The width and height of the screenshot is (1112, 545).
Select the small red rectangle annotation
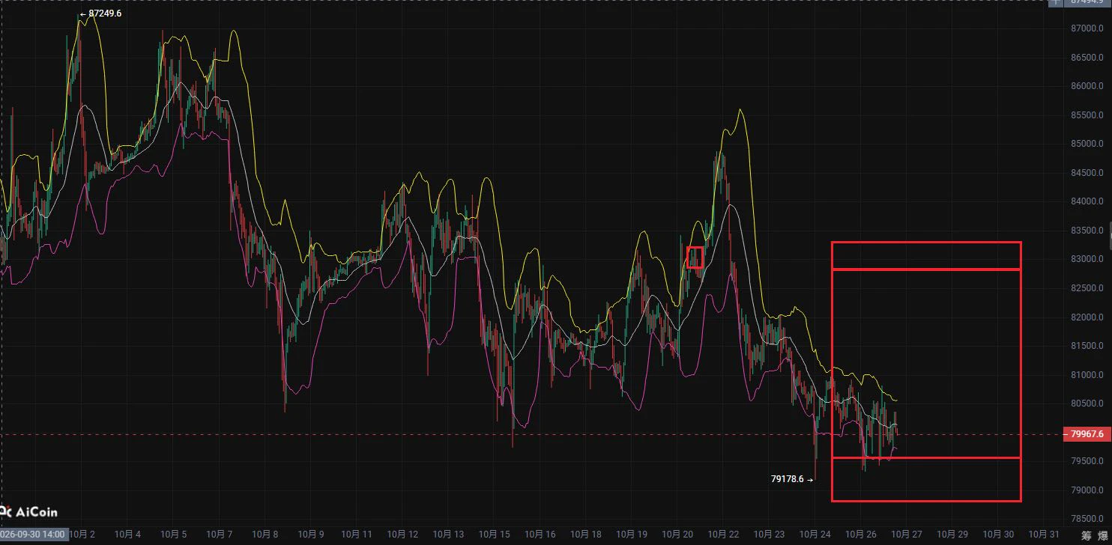click(x=695, y=257)
